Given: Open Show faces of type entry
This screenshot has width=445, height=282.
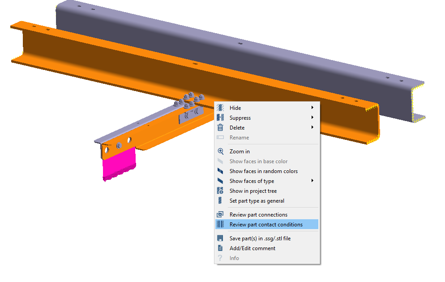Looking at the screenshot, I should coord(267,181).
